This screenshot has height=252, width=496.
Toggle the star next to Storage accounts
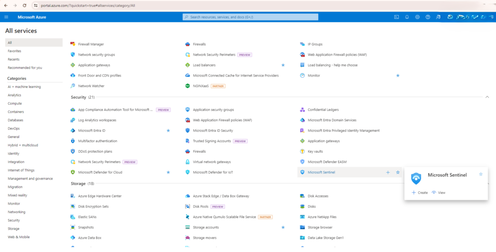(283, 227)
